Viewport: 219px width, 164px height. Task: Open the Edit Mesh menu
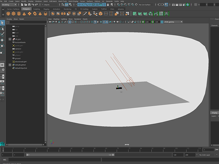click(53, 1)
